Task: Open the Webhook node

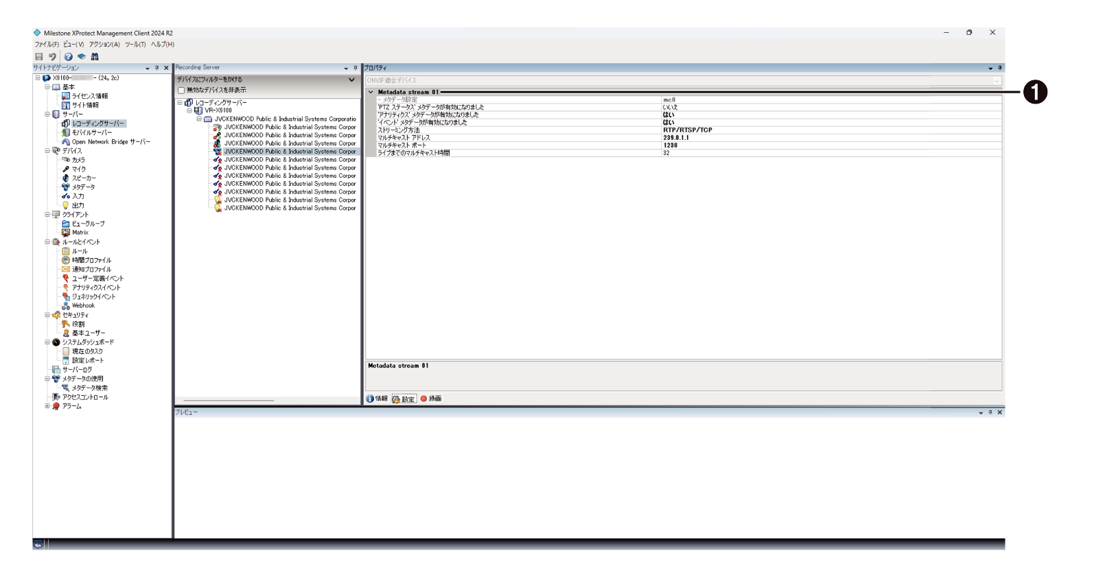Action: click(84, 306)
